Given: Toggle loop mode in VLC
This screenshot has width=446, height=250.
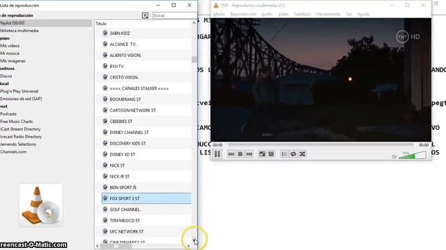Looking at the screenshot, I should (293, 154).
